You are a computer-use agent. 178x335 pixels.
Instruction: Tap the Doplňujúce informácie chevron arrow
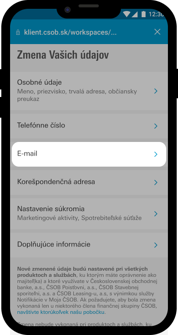coord(156,245)
